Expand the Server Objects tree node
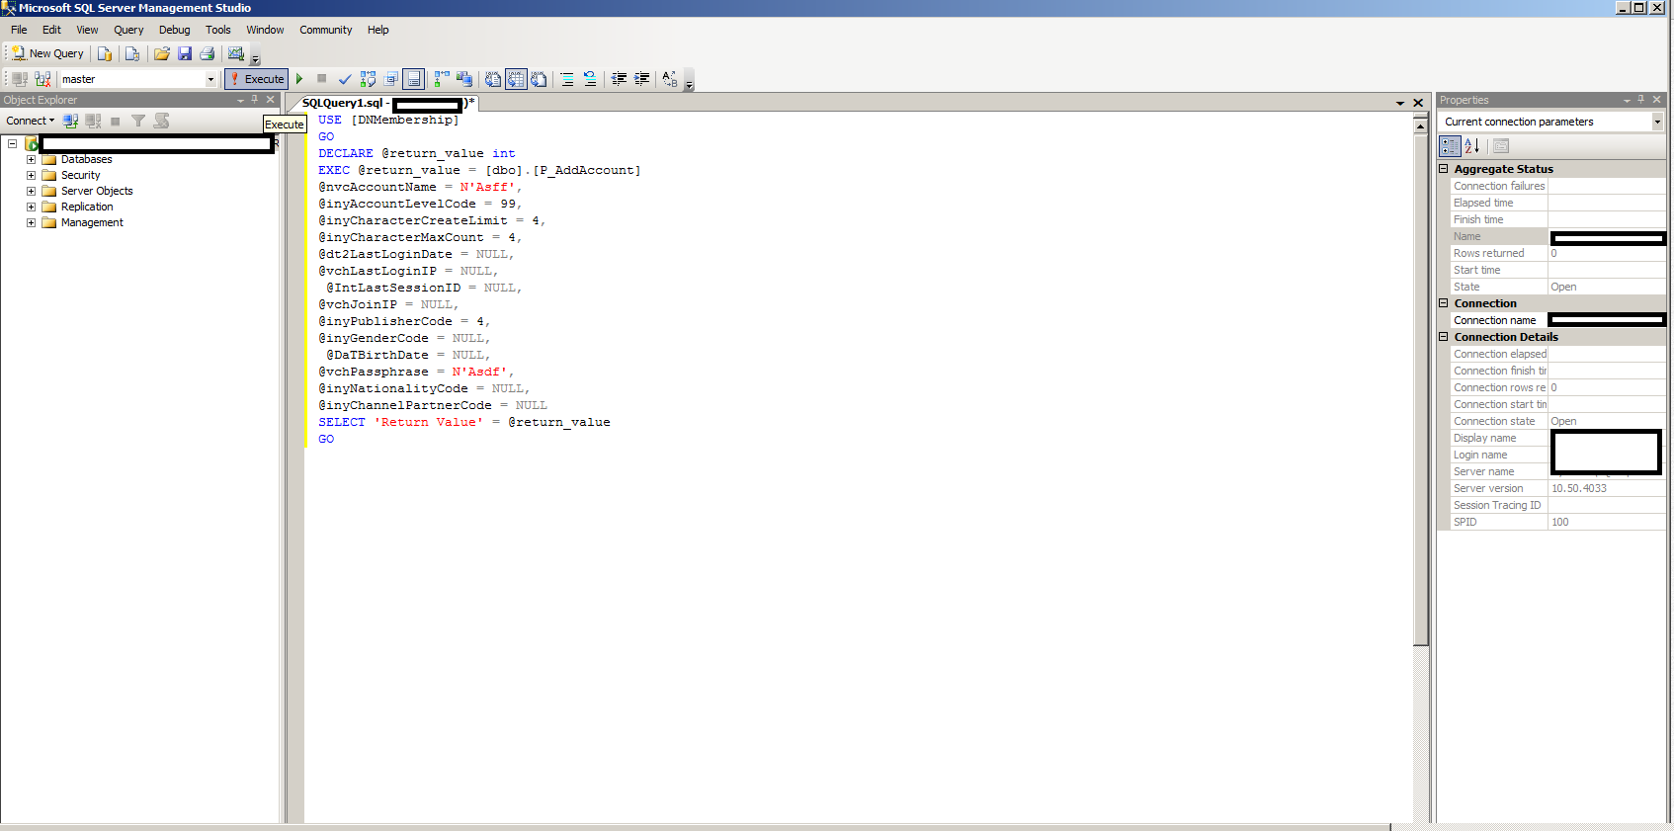1674x831 pixels. 31,191
